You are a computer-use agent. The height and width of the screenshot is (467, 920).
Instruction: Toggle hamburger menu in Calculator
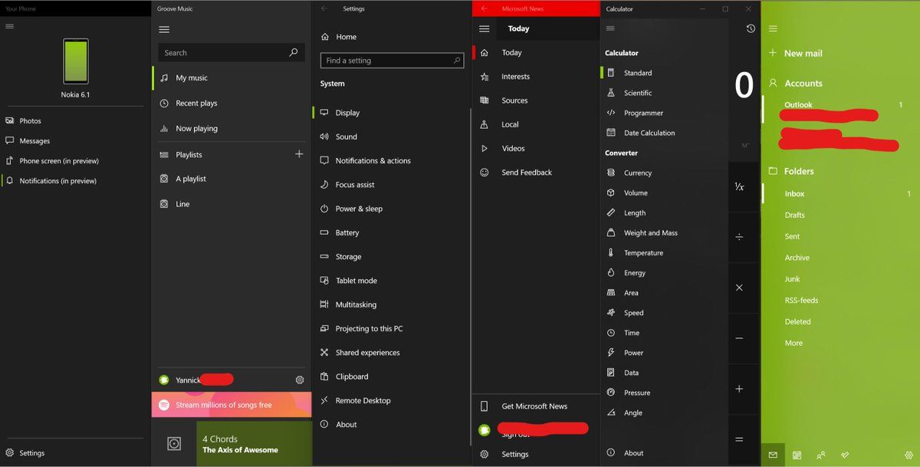pyautogui.click(x=610, y=29)
